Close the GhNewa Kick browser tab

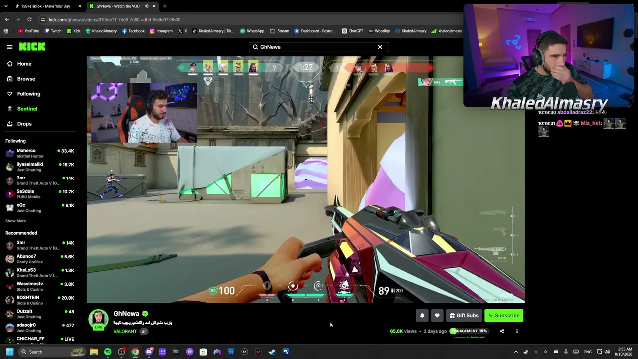tap(154, 6)
